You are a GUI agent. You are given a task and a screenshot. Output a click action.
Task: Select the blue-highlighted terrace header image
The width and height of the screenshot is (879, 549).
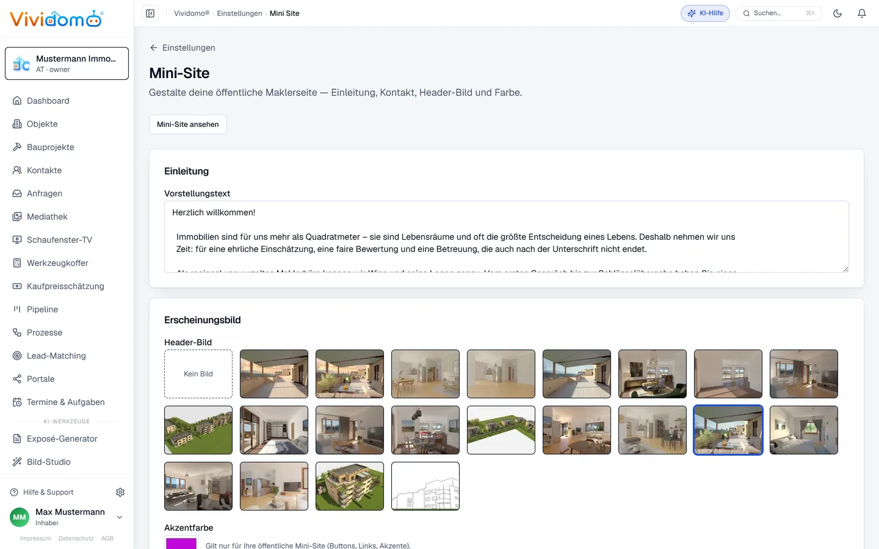(x=728, y=430)
